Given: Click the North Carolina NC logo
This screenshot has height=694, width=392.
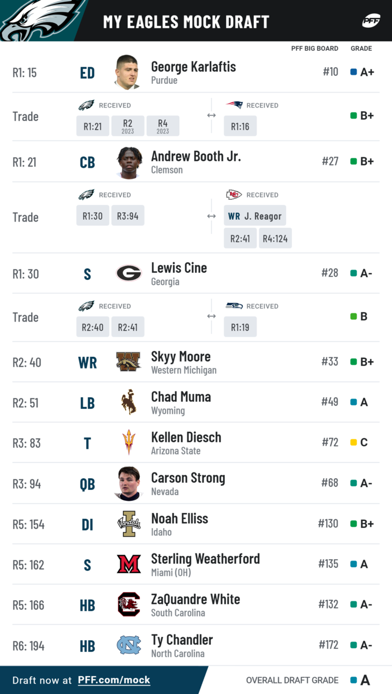Looking at the screenshot, I should [128, 645].
